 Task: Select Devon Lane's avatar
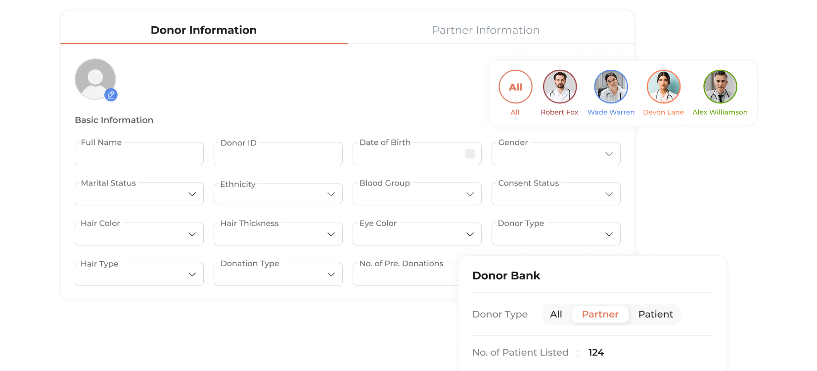tap(664, 87)
